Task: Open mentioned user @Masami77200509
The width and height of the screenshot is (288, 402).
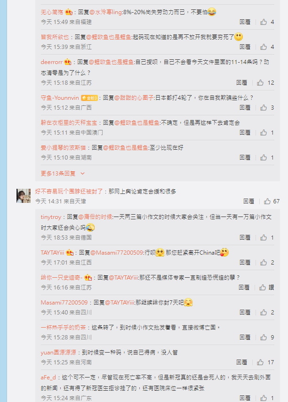Action: click(117, 253)
